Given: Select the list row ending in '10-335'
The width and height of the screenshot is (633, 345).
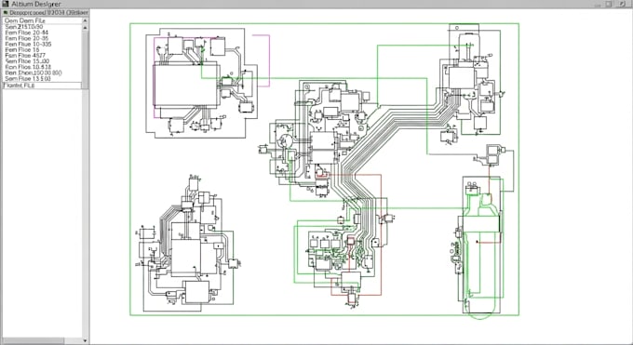Looking at the screenshot, I should [x=42, y=44].
